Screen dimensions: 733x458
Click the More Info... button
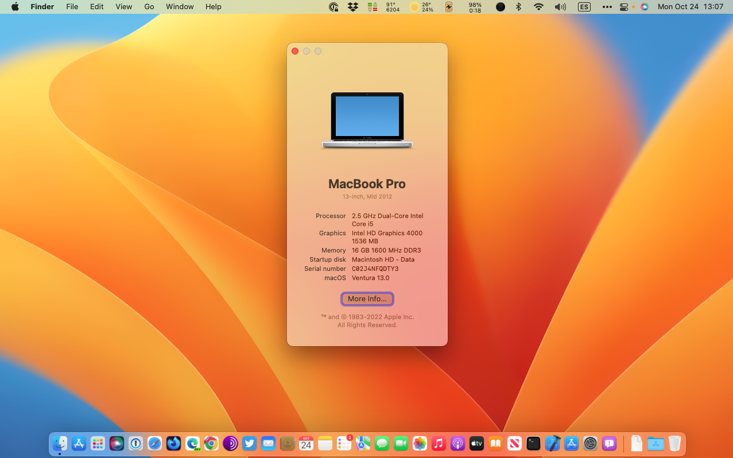[367, 299]
